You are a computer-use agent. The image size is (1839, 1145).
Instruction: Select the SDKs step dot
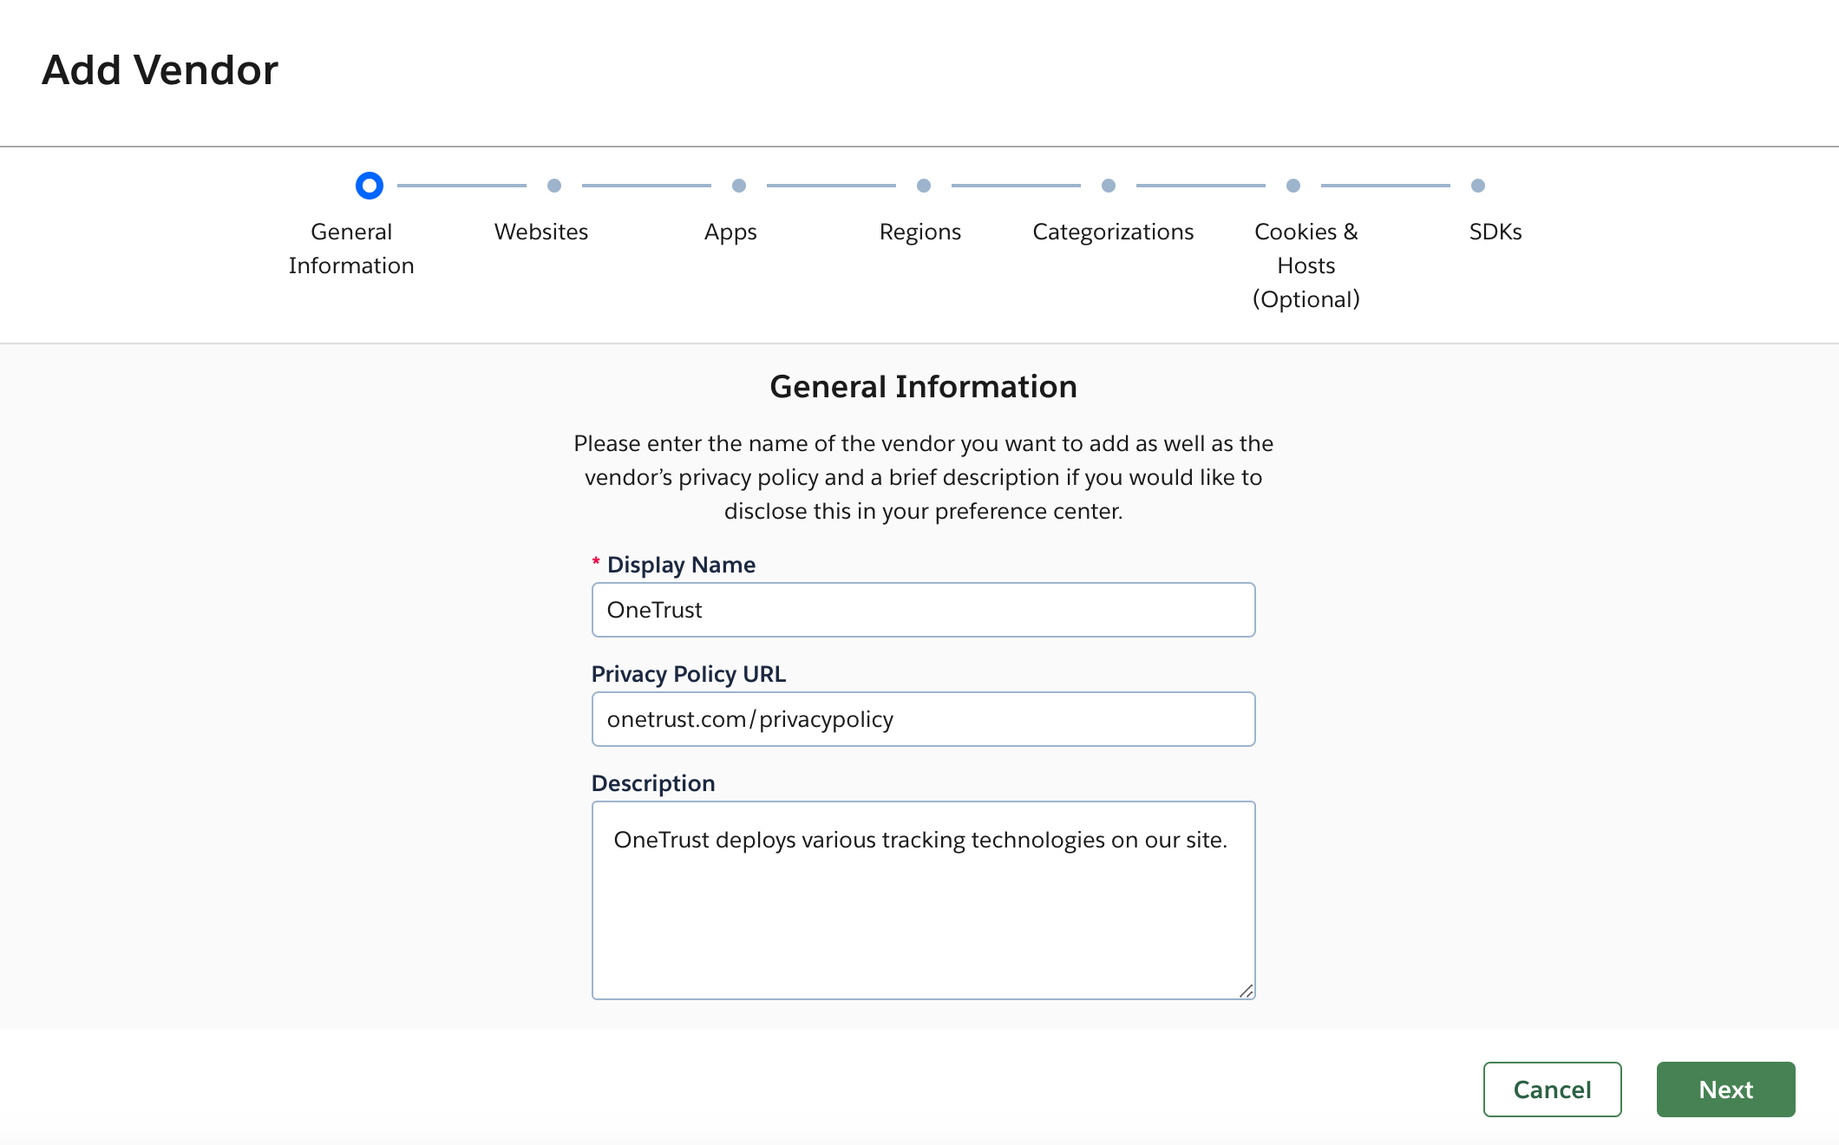[x=1478, y=186]
